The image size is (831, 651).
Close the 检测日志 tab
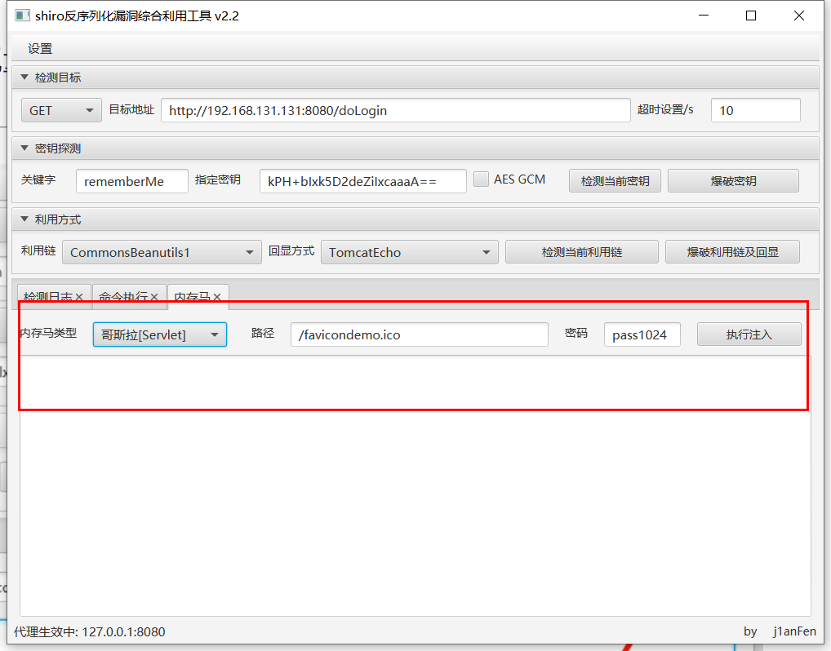[x=80, y=297]
